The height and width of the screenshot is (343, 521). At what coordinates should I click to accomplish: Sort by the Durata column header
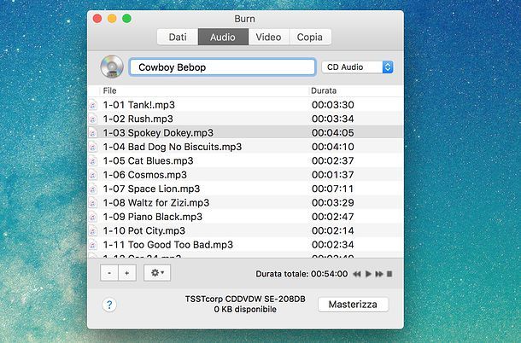point(356,90)
